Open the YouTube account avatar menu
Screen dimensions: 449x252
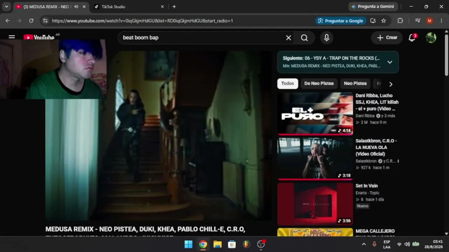coord(431,38)
